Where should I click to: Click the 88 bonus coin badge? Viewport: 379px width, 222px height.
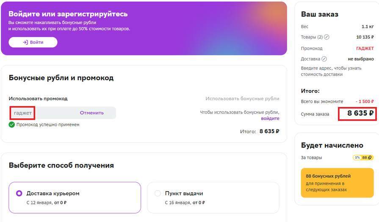pos(367,158)
